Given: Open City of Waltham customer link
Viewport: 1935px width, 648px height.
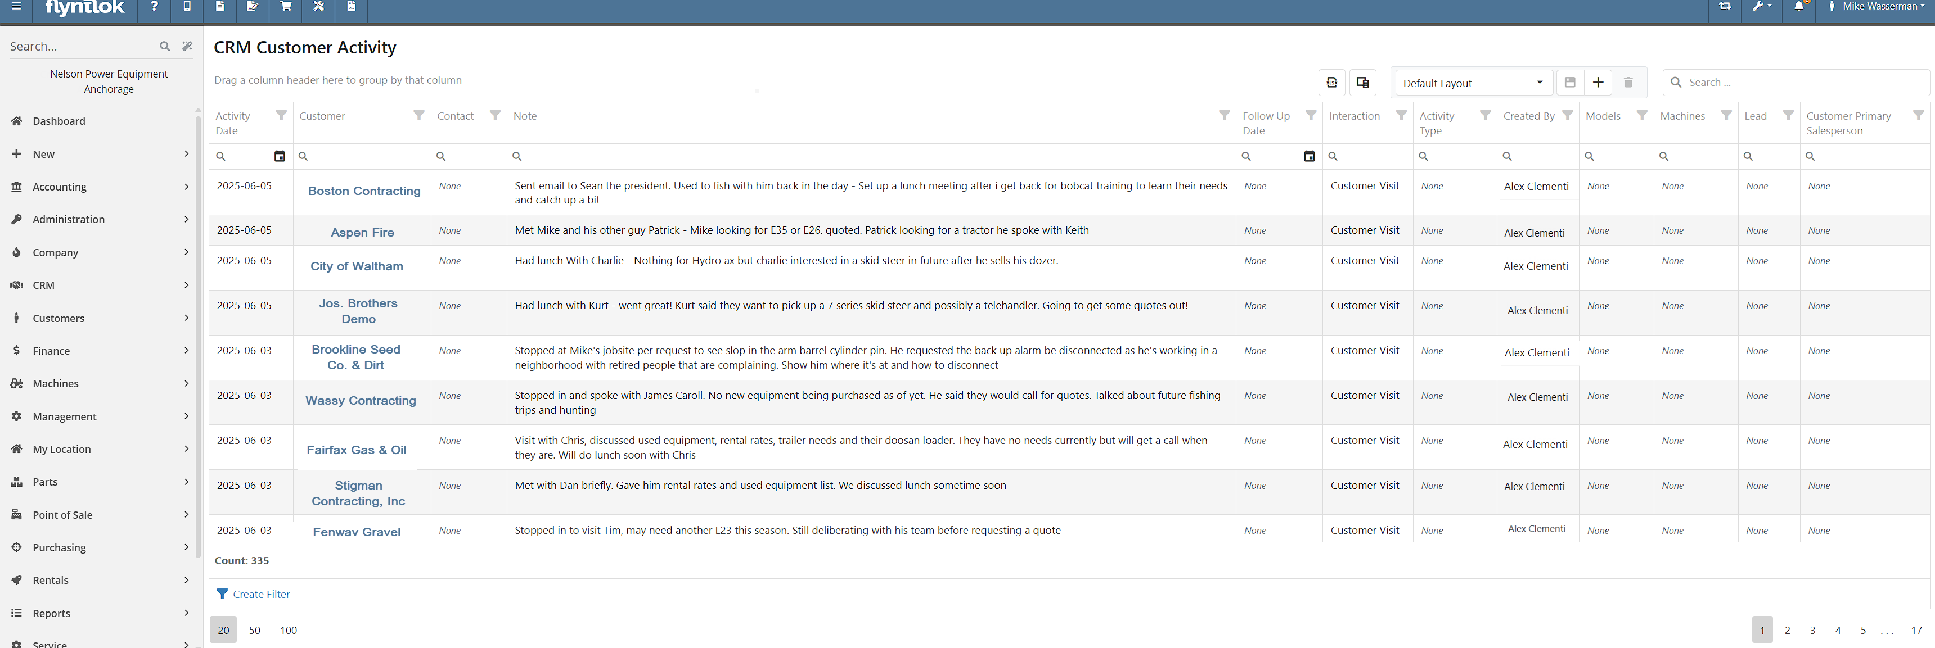Looking at the screenshot, I should point(357,266).
